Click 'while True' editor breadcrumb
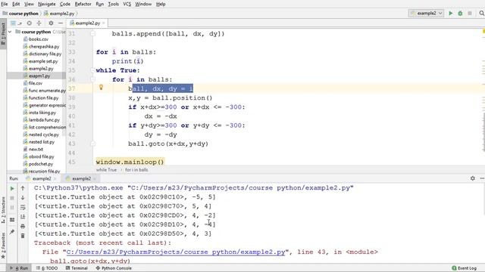Image resolution: width=485 pixels, height=272 pixels. point(106,170)
